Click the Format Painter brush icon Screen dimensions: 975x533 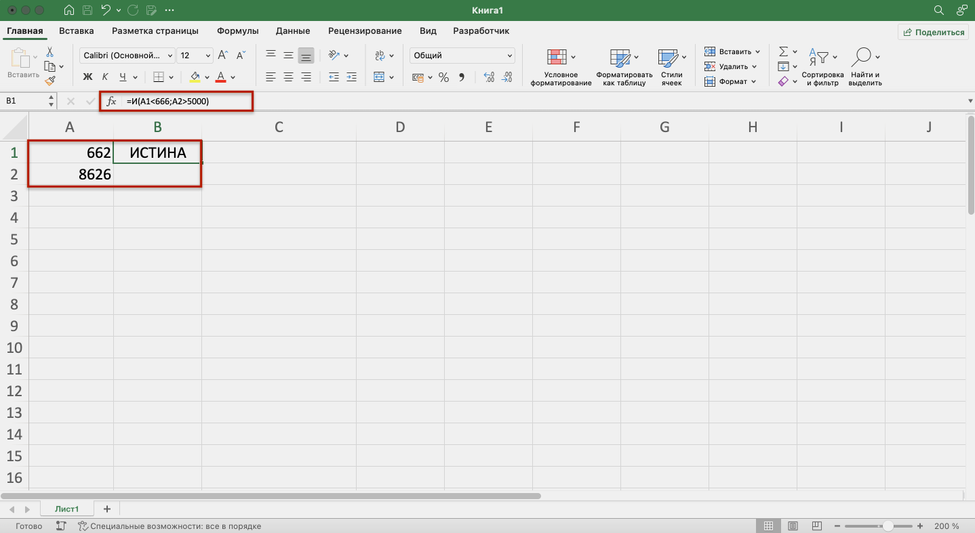[50, 81]
